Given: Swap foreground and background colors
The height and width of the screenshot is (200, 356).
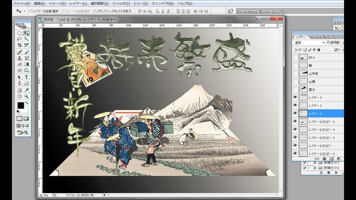Looking at the screenshot, I should (x=27, y=103).
